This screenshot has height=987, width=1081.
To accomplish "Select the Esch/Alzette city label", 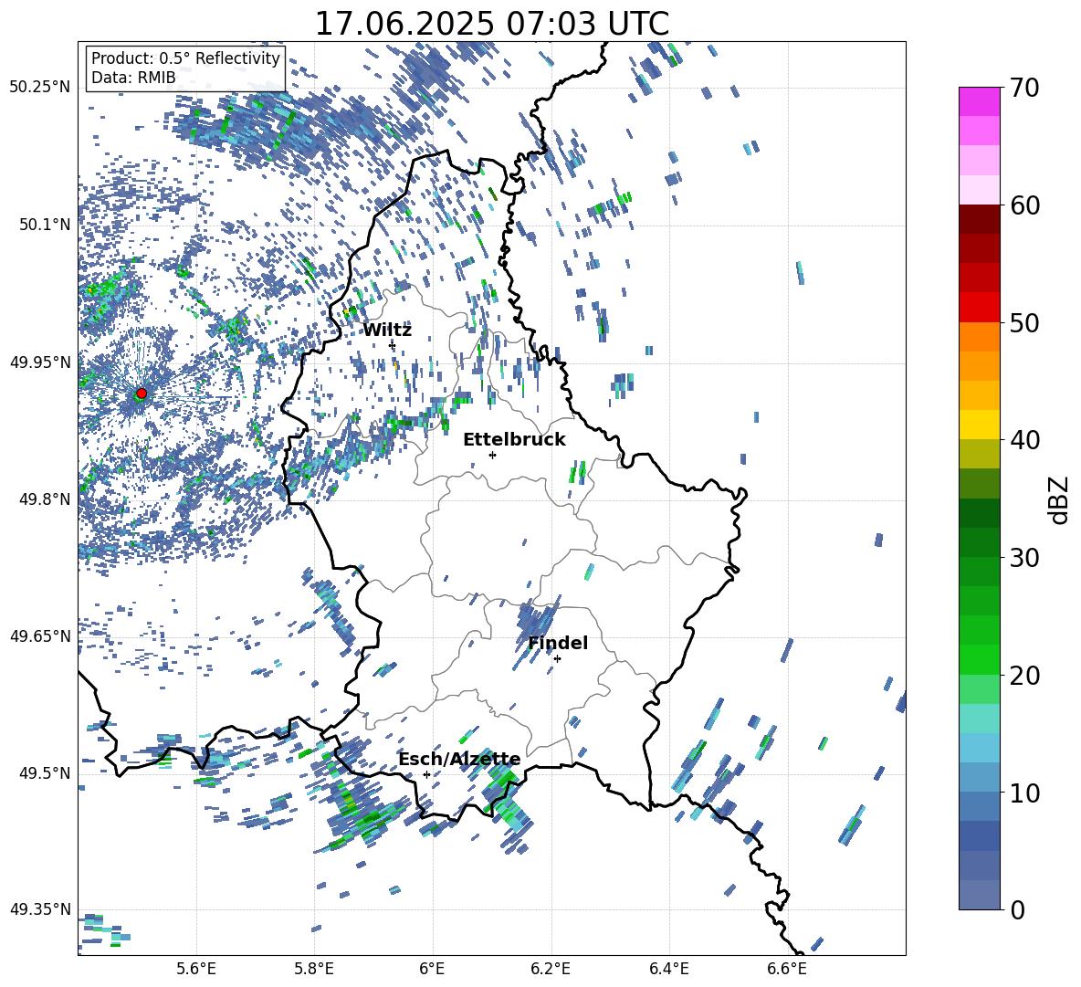I will click(x=460, y=760).
